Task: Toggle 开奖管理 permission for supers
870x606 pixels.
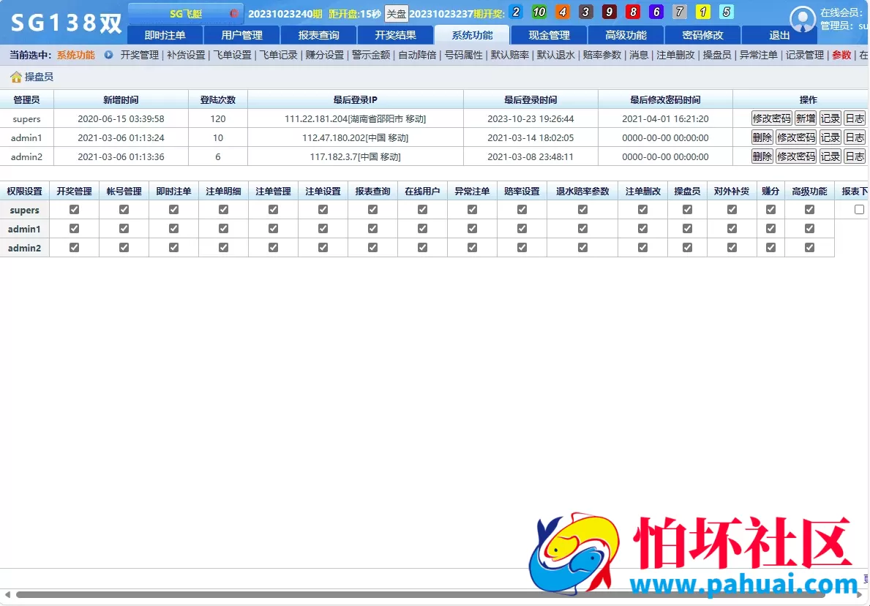Action: pyautogui.click(x=75, y=210)
